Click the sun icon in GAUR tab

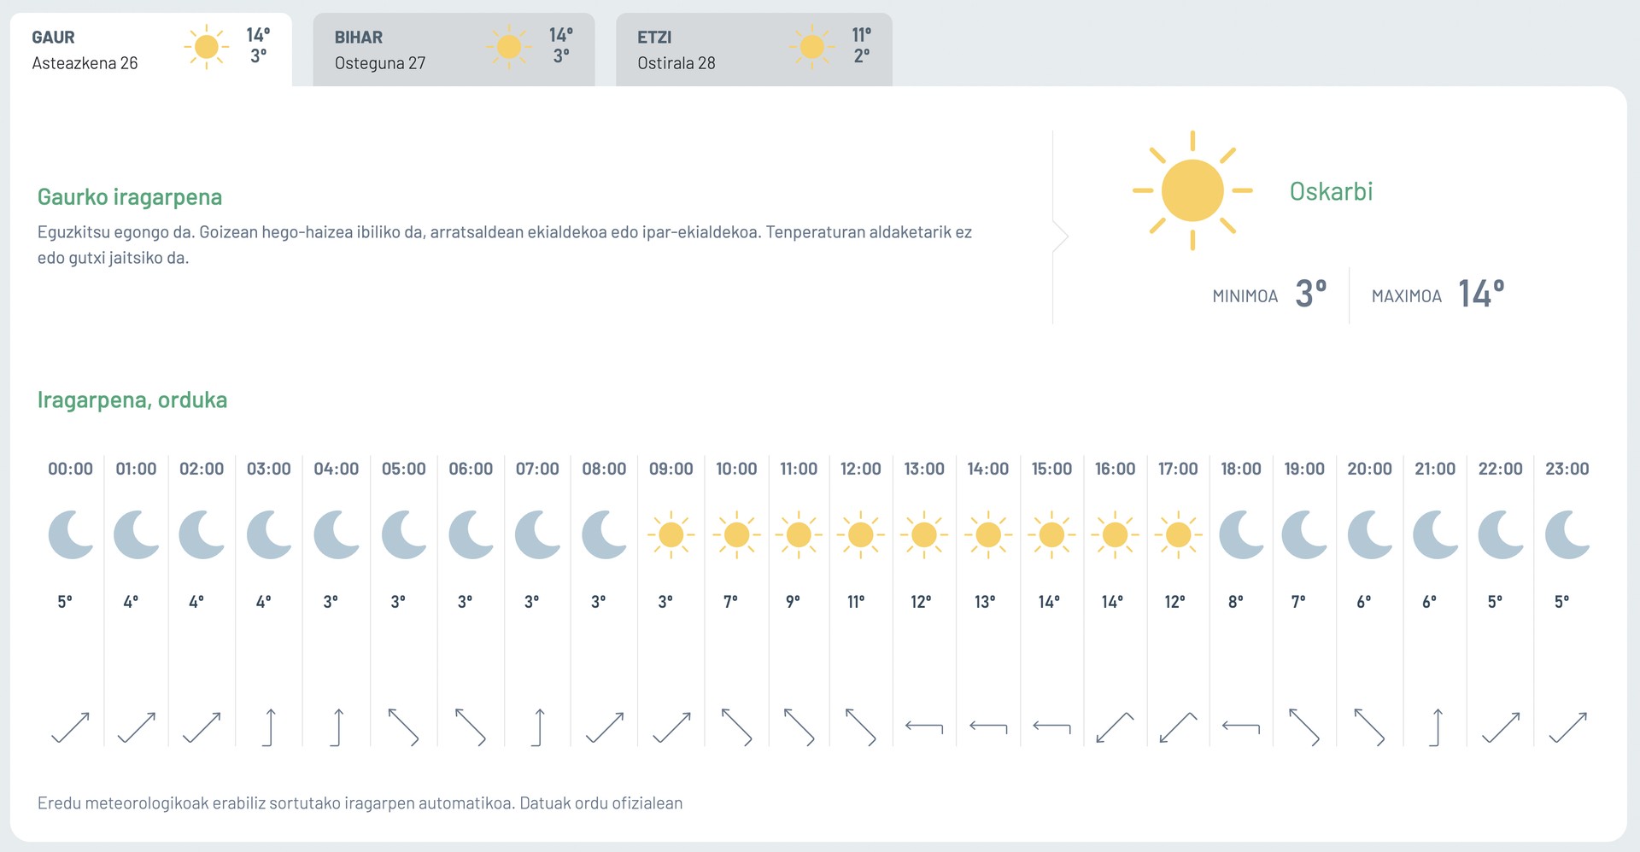tap(207, 46)
